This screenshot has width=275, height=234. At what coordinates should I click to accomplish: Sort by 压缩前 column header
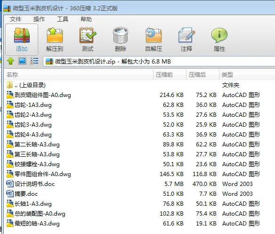[x=170, y=74]
